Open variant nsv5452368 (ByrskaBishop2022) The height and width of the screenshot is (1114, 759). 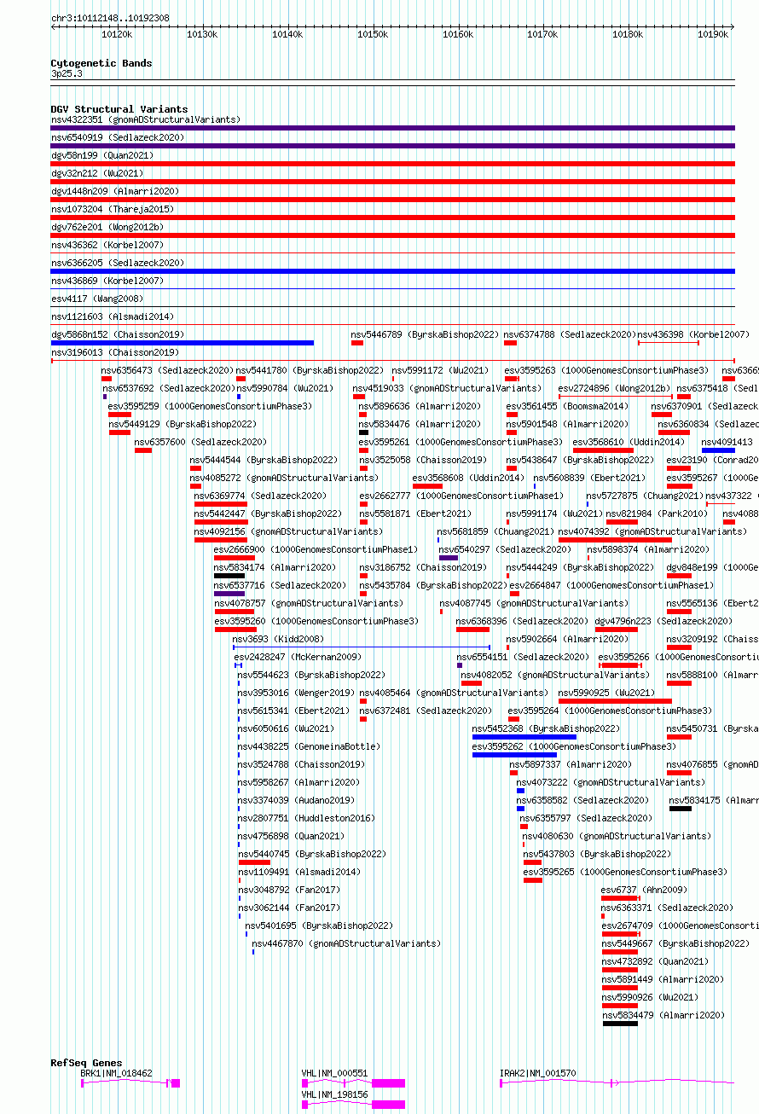(546, 729)
